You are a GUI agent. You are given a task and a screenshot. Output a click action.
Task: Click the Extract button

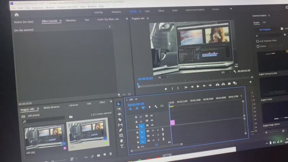pos(223,84)
